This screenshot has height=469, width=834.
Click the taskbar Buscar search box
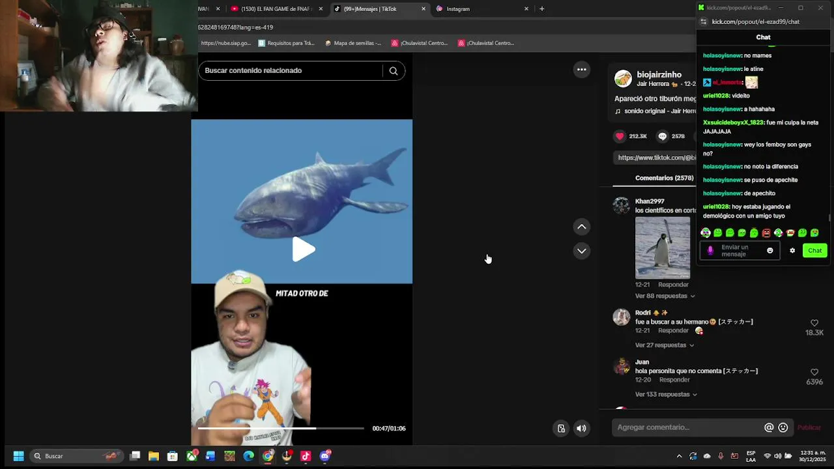click(76, 456)
